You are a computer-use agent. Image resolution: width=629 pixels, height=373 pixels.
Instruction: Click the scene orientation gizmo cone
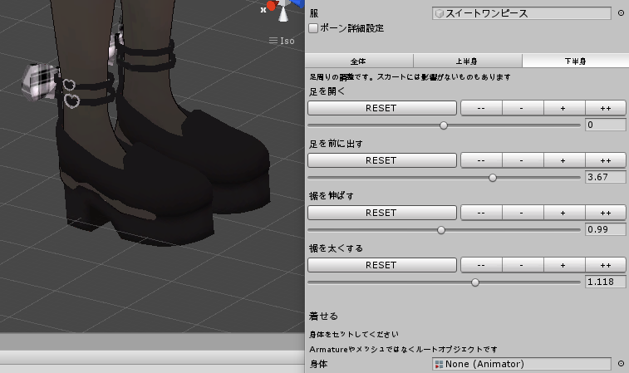point(283,15)
